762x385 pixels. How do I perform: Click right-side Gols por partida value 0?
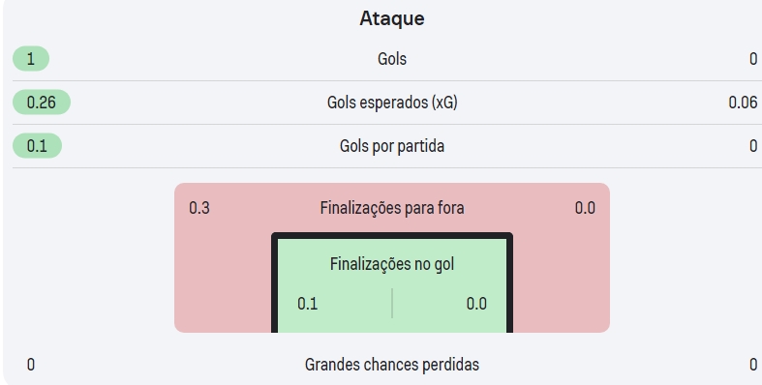click(x=752, y=146)
